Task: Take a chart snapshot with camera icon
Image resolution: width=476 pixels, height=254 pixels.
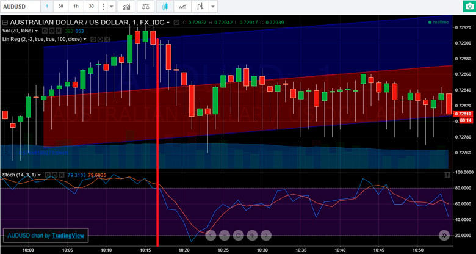Action: pyautogui.click(x=469, y=7)
